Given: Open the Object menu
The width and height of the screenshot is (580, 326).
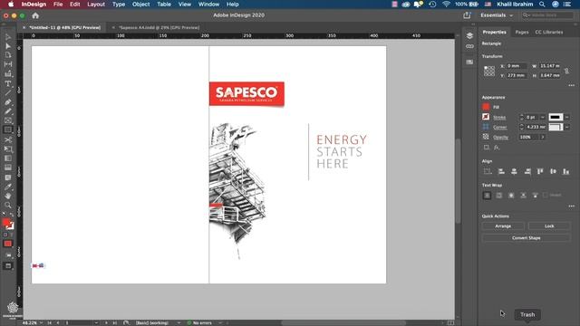Looking at the screenshot, I should tap(141, 5).
